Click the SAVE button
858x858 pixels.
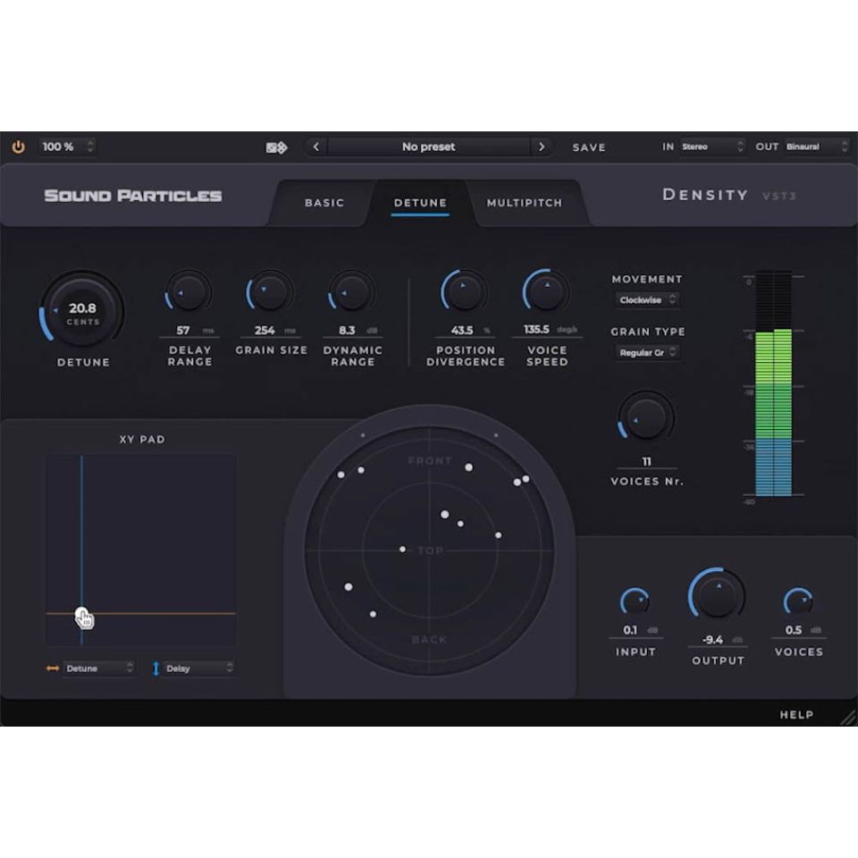588,147
